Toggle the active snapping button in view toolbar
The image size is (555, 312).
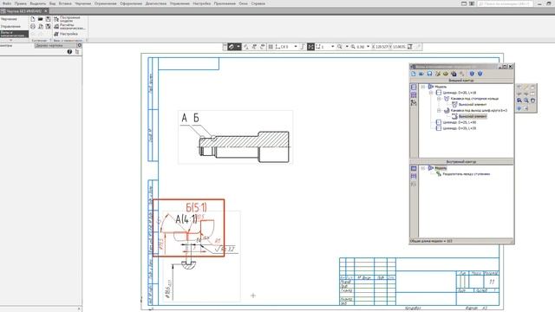click(232, 47)
